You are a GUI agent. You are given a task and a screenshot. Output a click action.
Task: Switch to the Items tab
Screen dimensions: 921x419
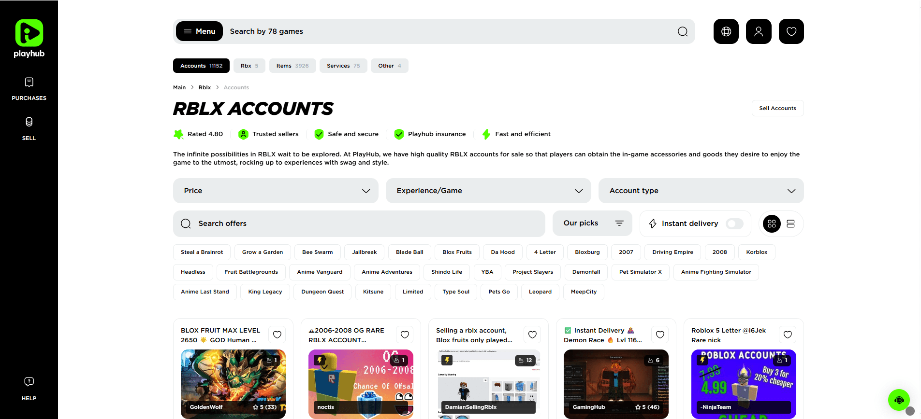click(293, 66)
